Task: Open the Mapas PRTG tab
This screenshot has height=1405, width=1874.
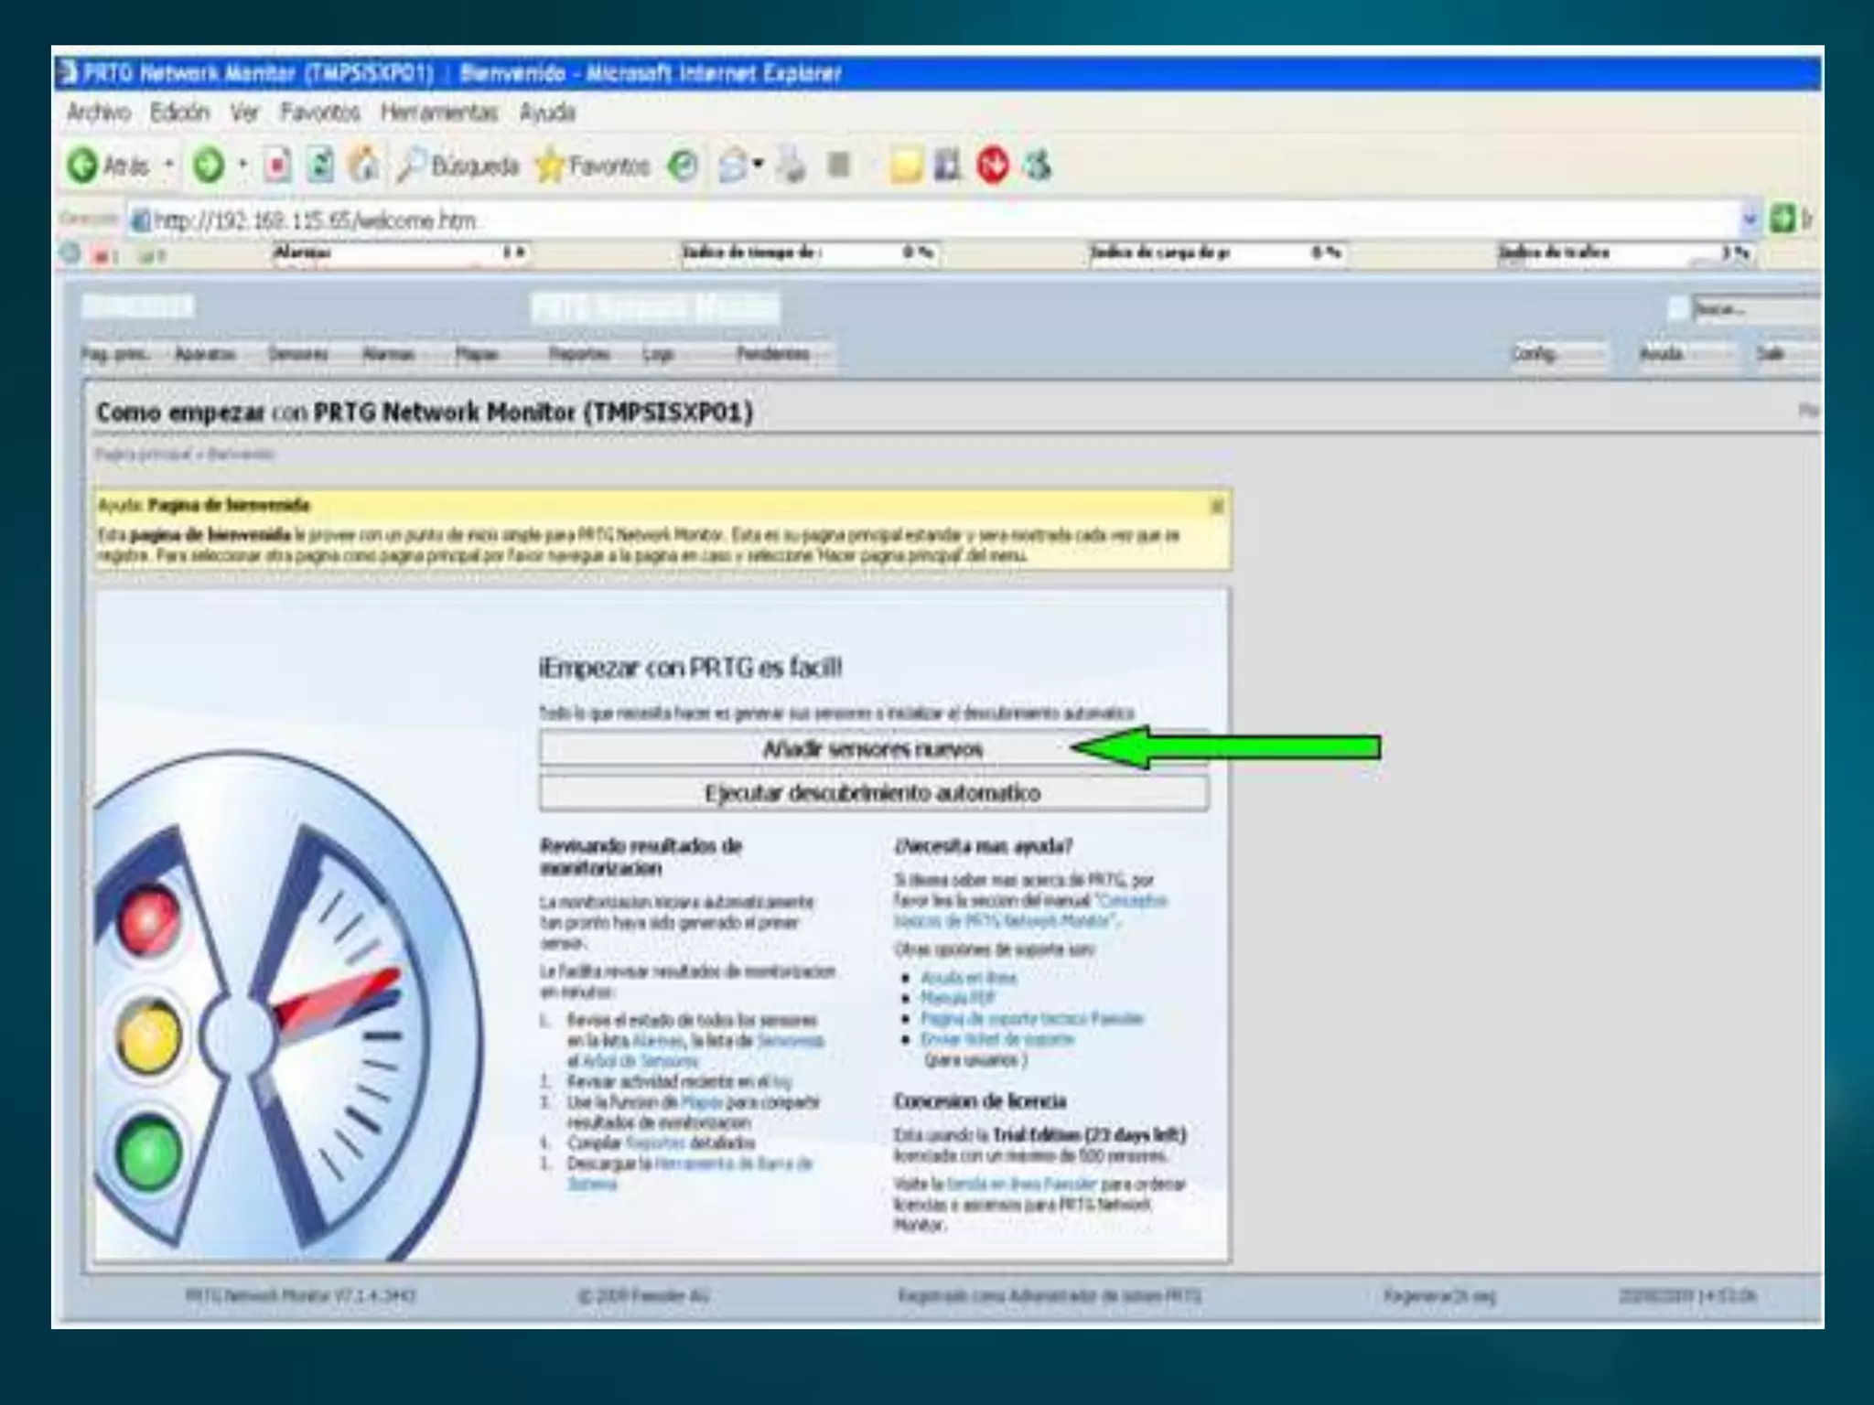Action: click(477, 354)
